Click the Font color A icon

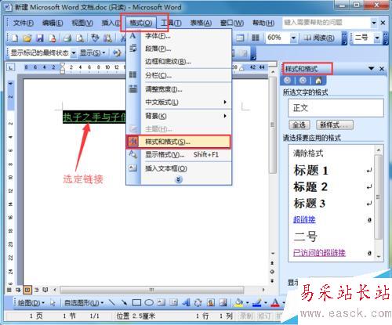(x=275, y=302)
